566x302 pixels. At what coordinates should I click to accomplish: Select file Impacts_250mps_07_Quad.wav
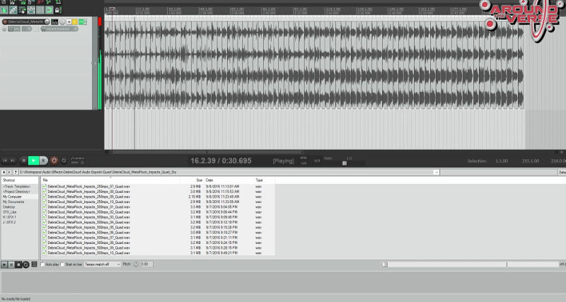click(x=89, y=187)
